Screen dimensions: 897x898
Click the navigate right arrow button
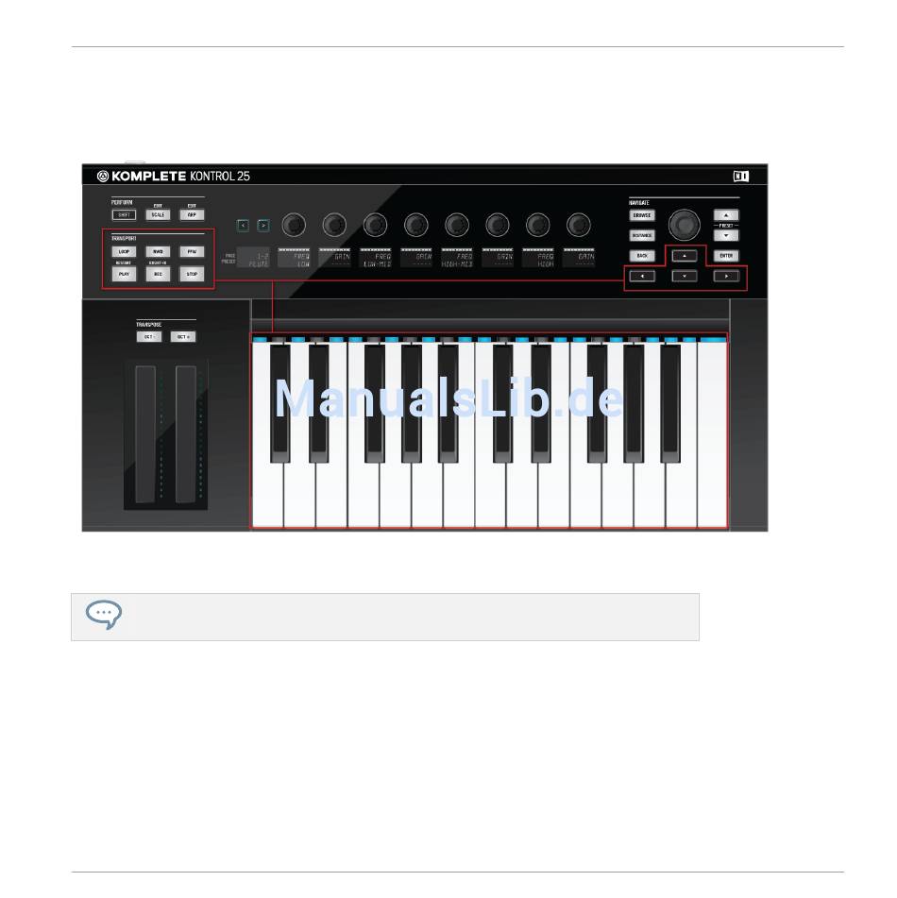pos(726,276)
